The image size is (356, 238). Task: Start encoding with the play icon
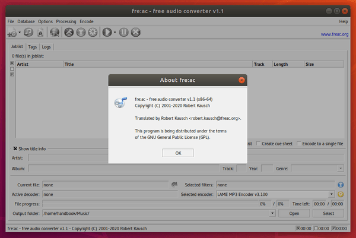pos(107,32)
